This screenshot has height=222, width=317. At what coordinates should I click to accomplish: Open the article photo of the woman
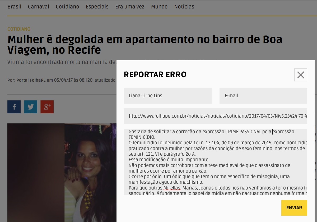62,173
